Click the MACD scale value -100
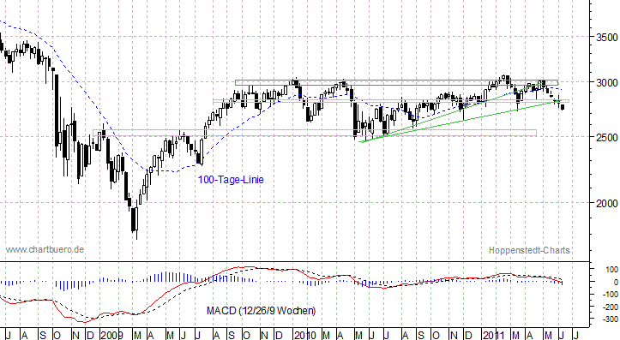The width and height of the screenshot is (620, 340). point(611,295)
